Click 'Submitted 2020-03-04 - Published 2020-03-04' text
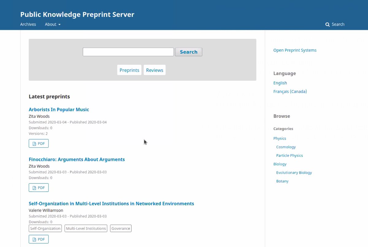The image size is (368, 247). click(68, 122)
